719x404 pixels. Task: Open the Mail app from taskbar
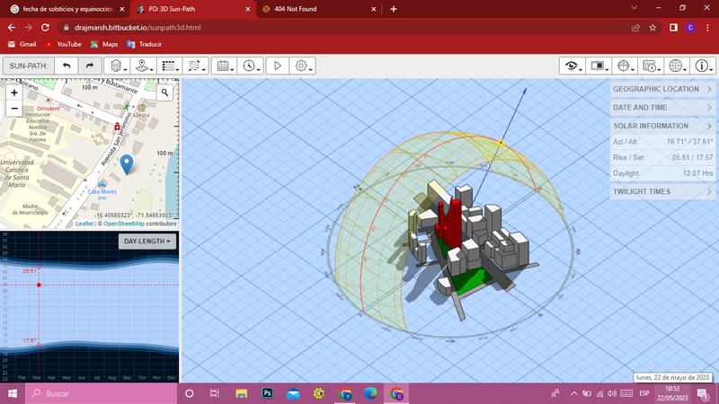tap(293, 393)
